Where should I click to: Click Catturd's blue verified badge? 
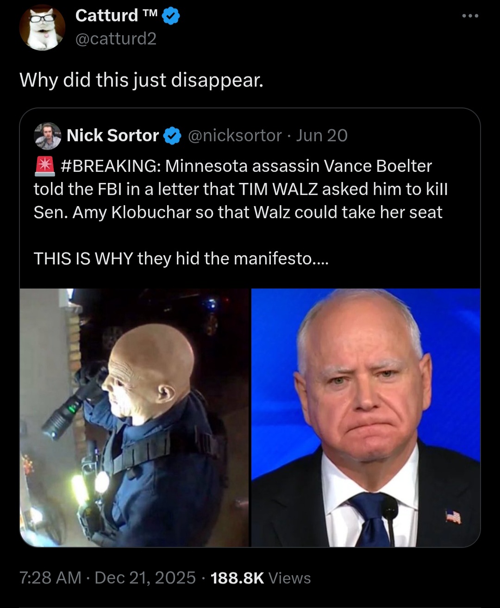171,16
